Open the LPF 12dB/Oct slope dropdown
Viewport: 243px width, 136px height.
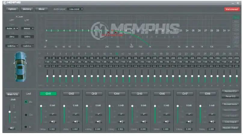(x=28, y=46)
